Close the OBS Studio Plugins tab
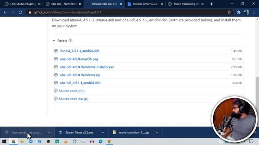Image resolution: width=259 pixels, height=145 pixels. coord(39,4)
